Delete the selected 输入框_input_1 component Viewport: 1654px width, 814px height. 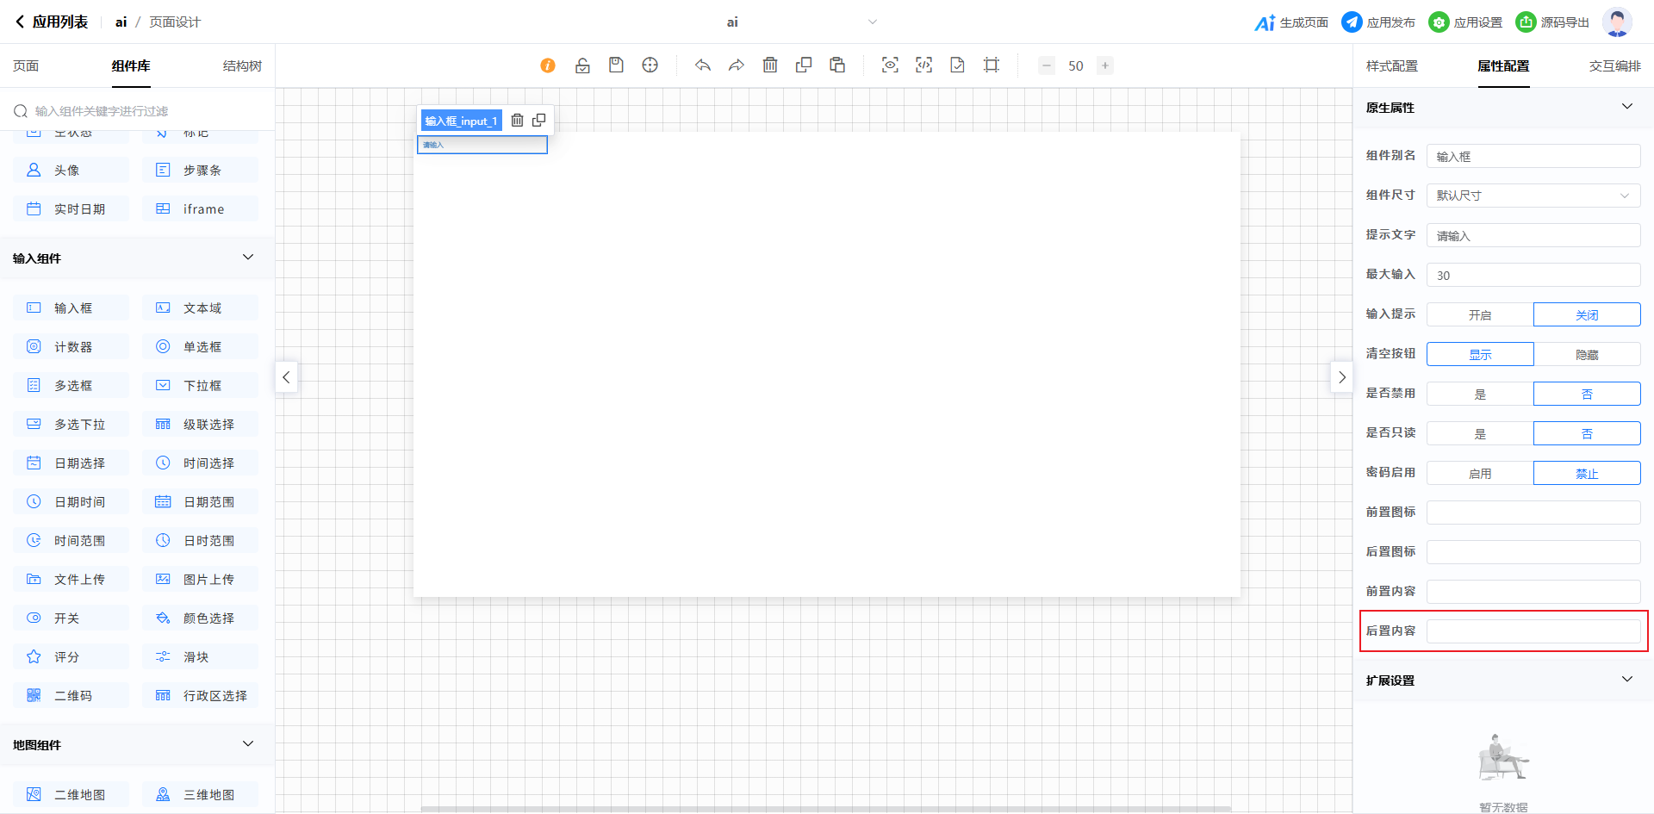point(517,121)
